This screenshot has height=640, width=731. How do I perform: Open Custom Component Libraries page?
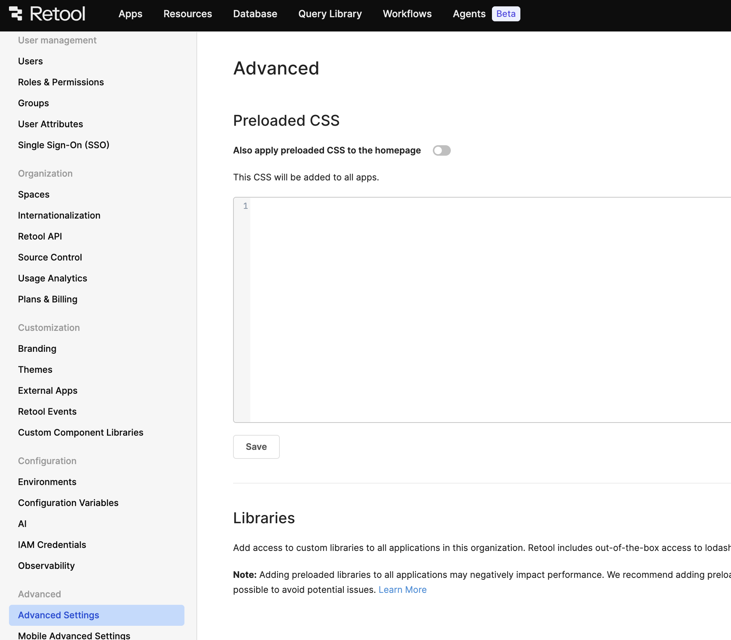[80, 432]
